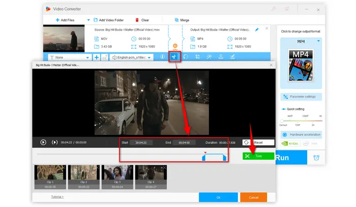The width and height of the screenshot is (356, 207).
Task: Click the MP4 format picture
Action: [x=301, y=66]
